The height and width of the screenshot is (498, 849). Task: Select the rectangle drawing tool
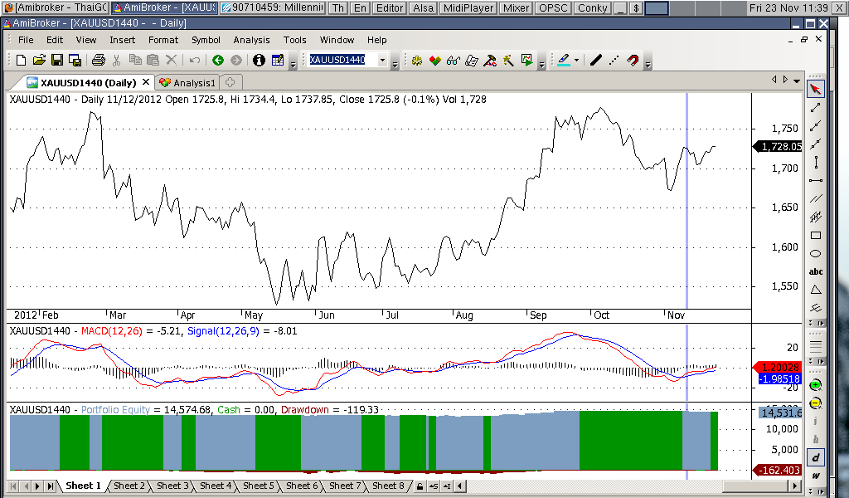pyautogui.click(x=816, y=236)
